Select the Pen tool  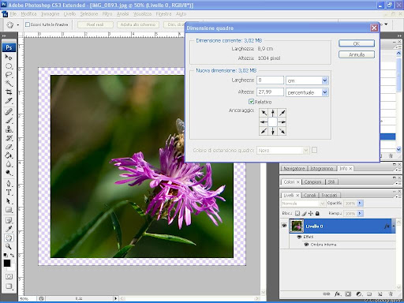[x=9, y=184]
